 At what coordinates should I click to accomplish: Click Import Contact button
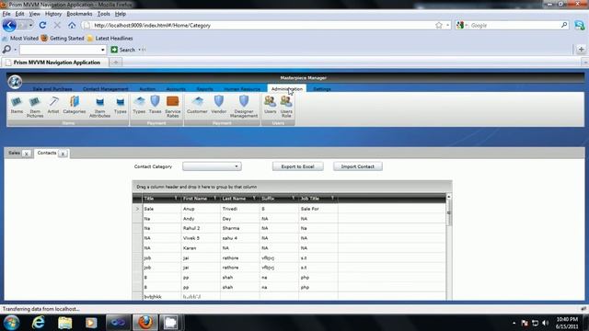point(358,166)
